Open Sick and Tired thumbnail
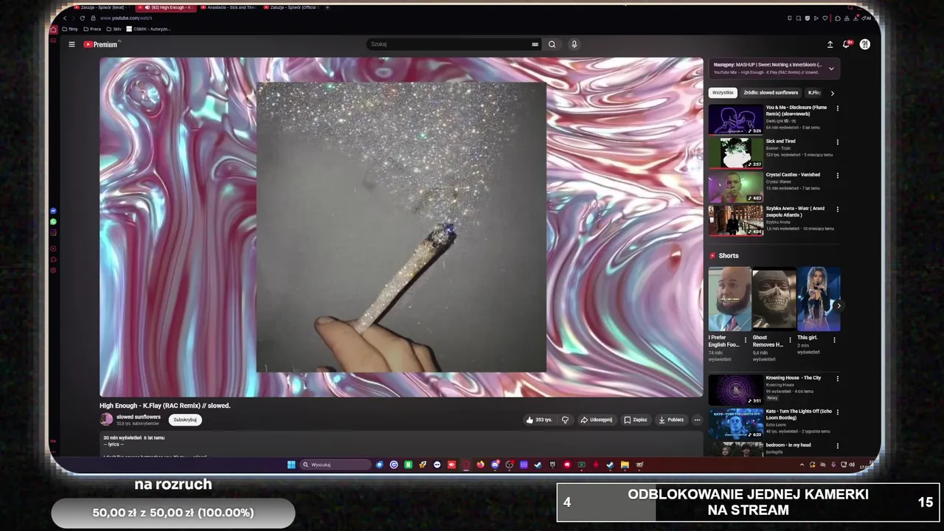 [735, 153]
